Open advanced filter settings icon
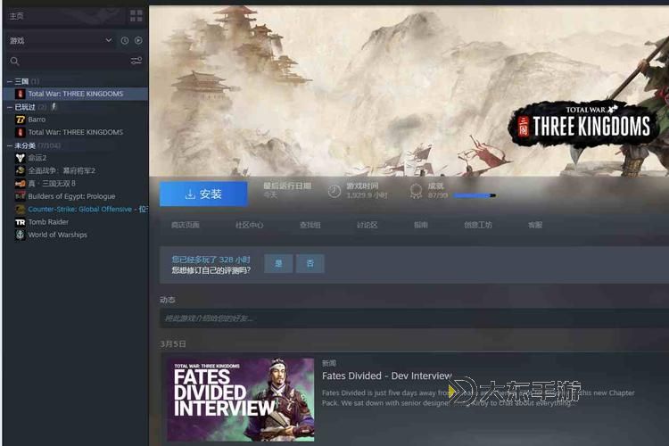669x446 pixels. 136,61
